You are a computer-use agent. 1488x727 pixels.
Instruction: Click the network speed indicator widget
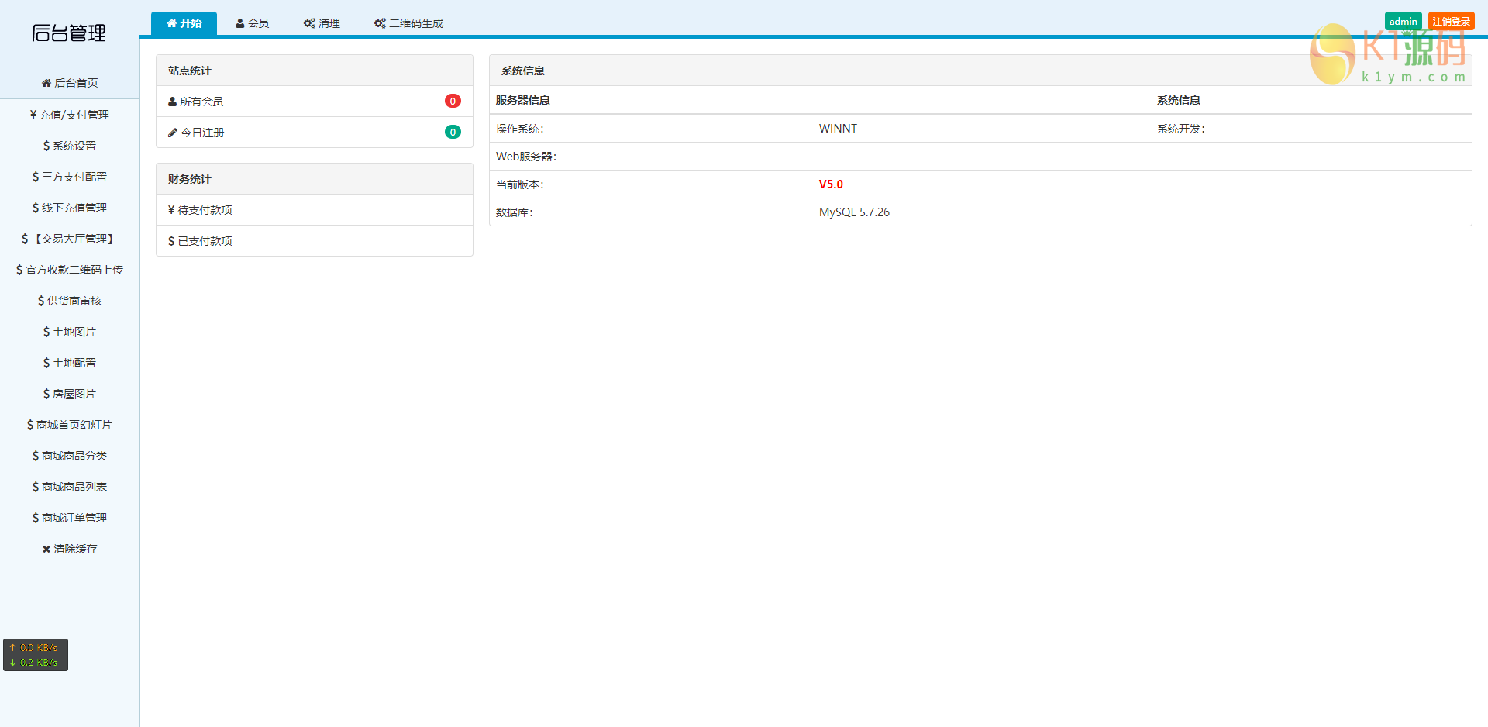pyautogui.click(x=36, y=655)
